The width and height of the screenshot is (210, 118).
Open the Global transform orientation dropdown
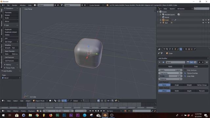77,101
